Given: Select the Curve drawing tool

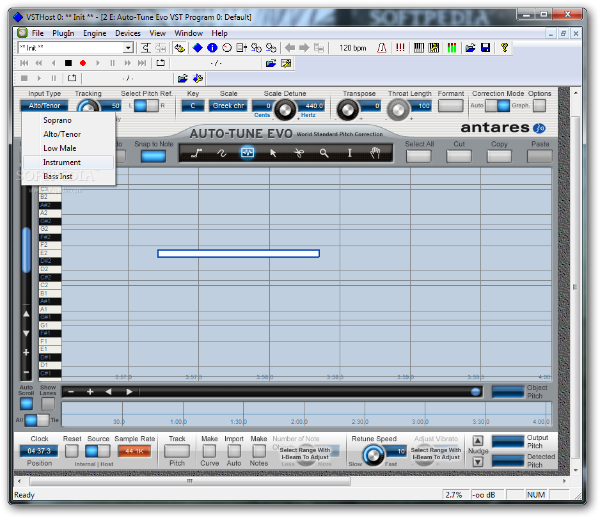Looking at the screenshot, I should (221, 153).
